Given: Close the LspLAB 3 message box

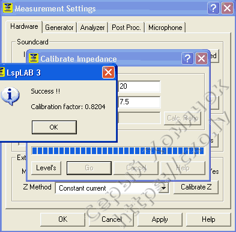Looking at the screenshot, I should click(x=108, y=72).
